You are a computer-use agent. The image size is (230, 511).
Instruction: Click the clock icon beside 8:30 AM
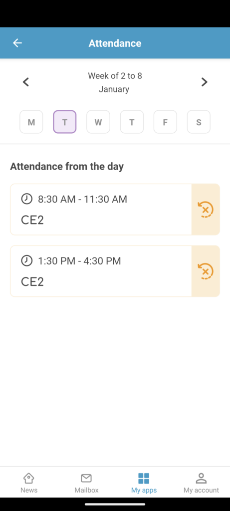point(27,199)
